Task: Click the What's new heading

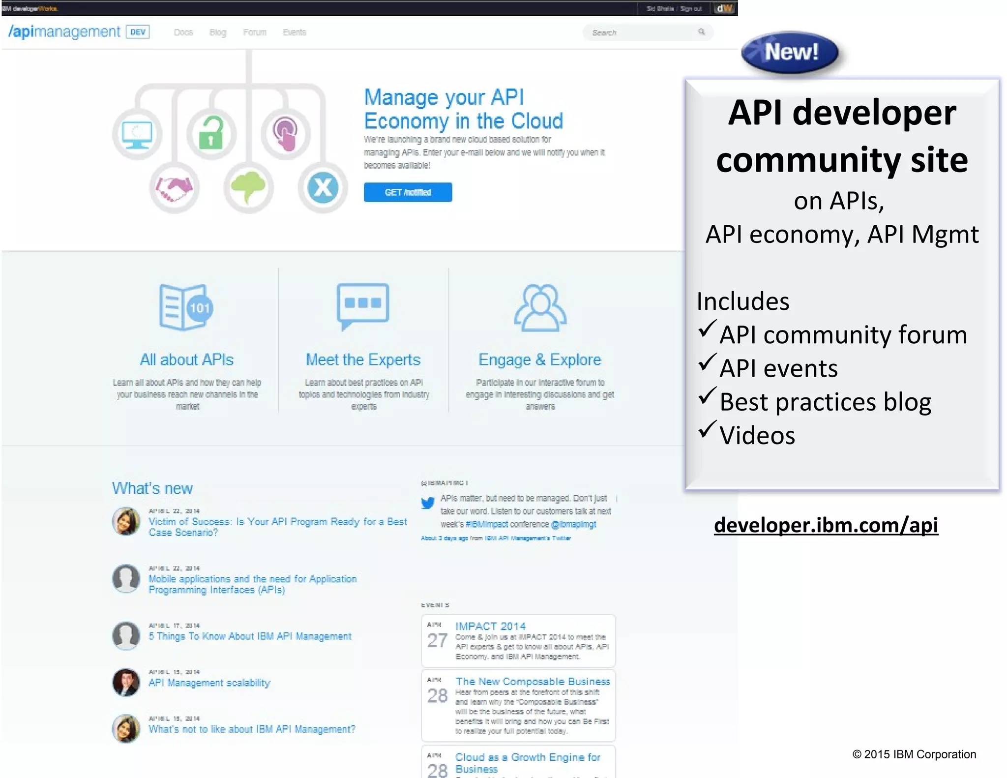Action: [152, 488]
